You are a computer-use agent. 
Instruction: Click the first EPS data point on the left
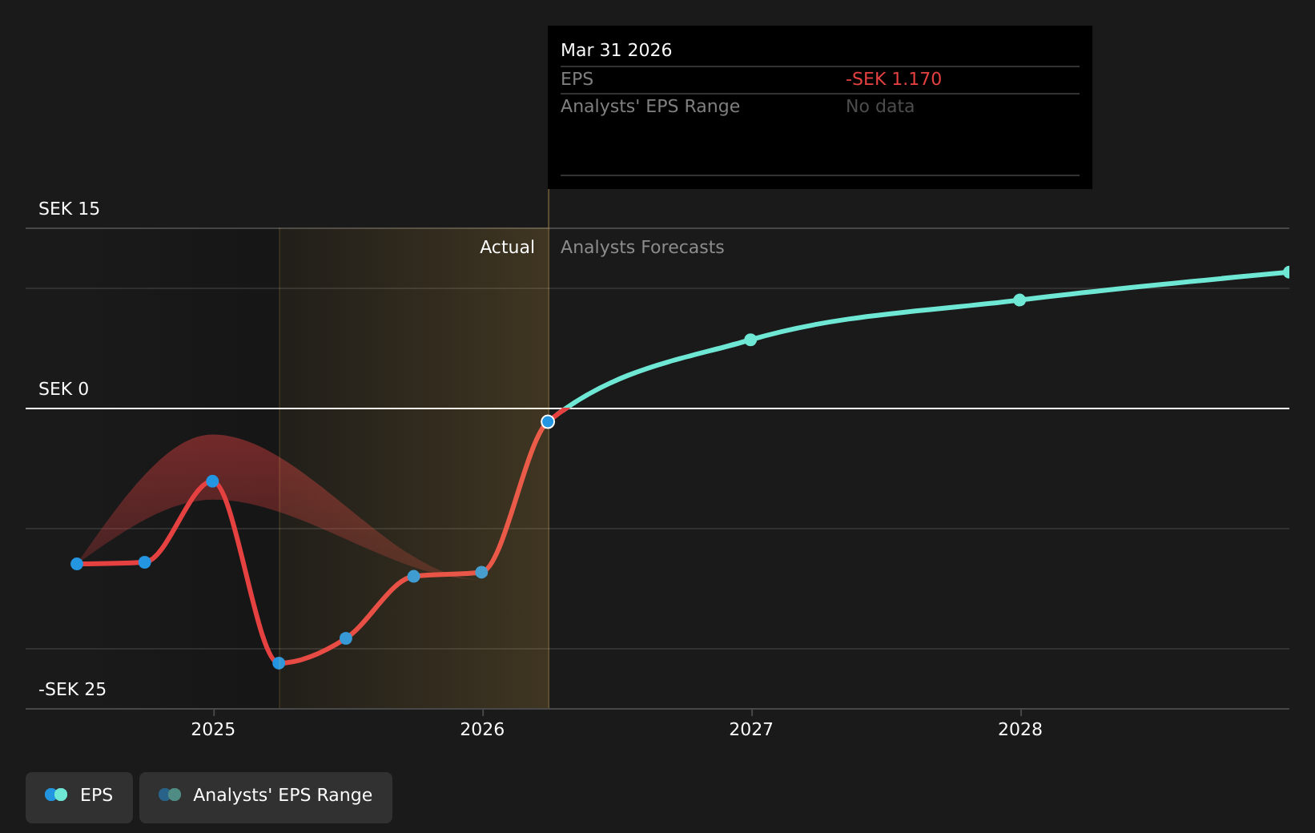(x=77, y=564)
